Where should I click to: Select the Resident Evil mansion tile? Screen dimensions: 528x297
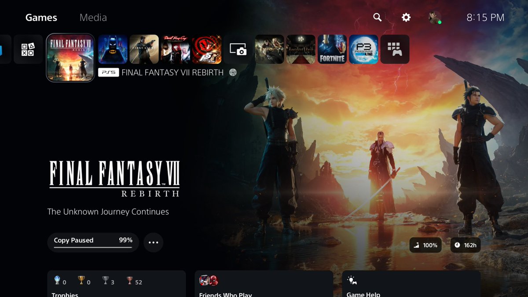click(301, 49)
